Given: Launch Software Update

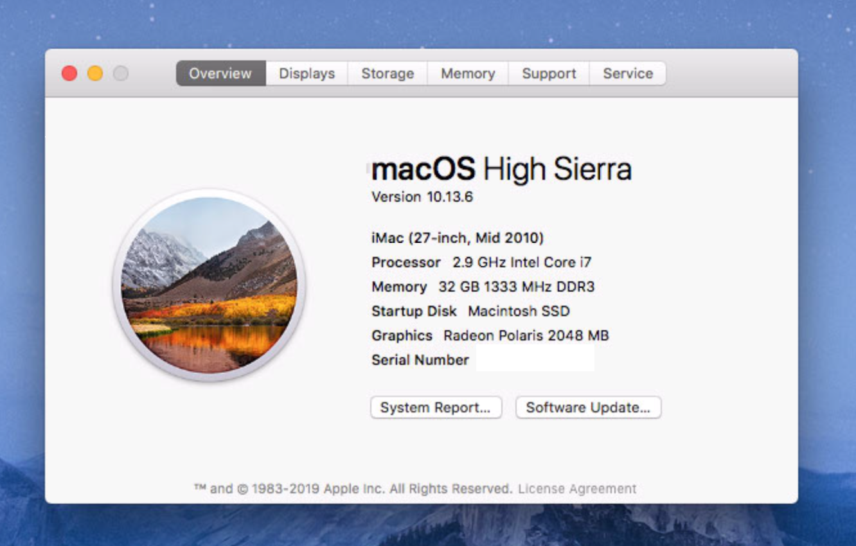Looking at the screenshot, I should (588, 407).
